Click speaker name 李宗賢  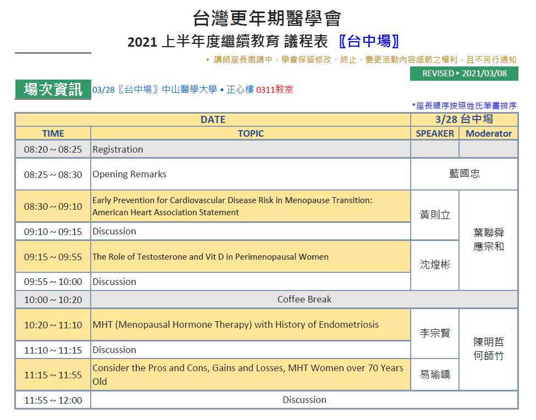(435, 333)
